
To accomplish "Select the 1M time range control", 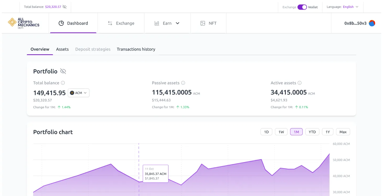I will click(296, 132).
